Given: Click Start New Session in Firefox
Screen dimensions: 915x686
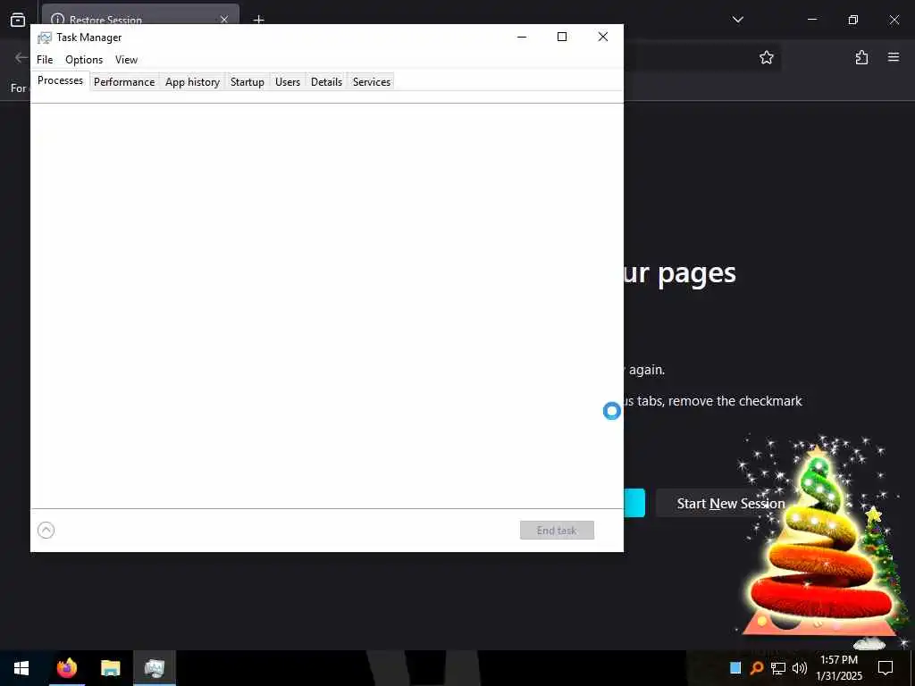Looking at the screenshot, I should pyautogui.click(x=731, y=504).
